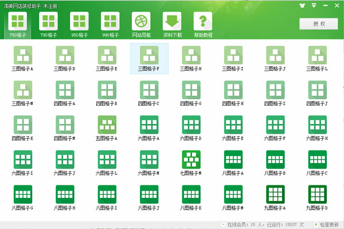Viewport: 344px width, 229px height.
Task: Select the 八图格子A layout icon
Action: (x=233, y=160)
